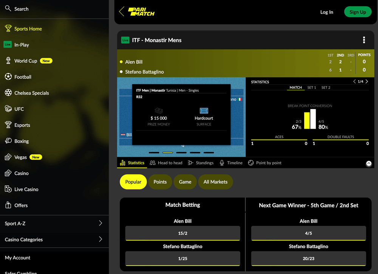Click the first carousel slide indicator
Image resolution: width=378 pixels, height=274 pixels.
click(x=154, y=152)
